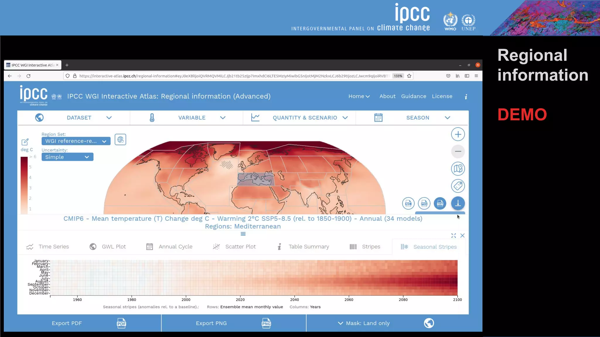Click the tag label icon on map
This screenshot has height=337, width=600.
[x=458, y=186]
